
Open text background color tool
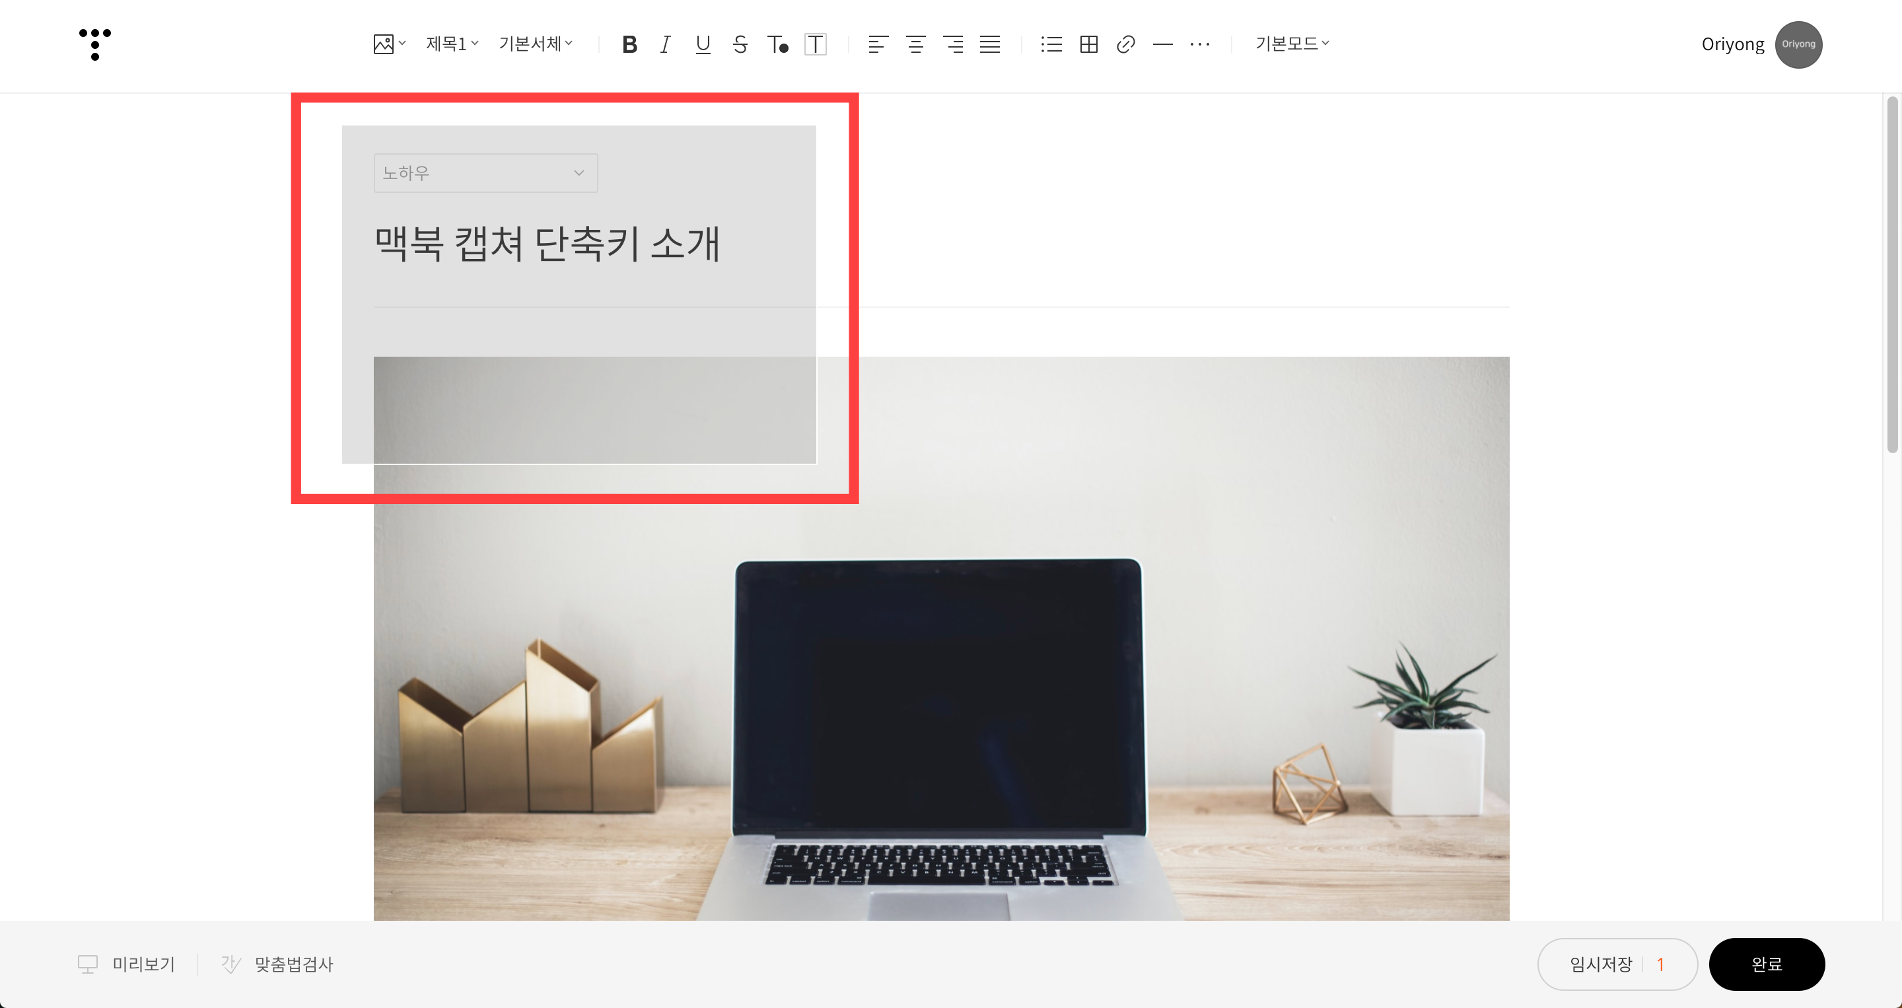[x=815, y=44]
